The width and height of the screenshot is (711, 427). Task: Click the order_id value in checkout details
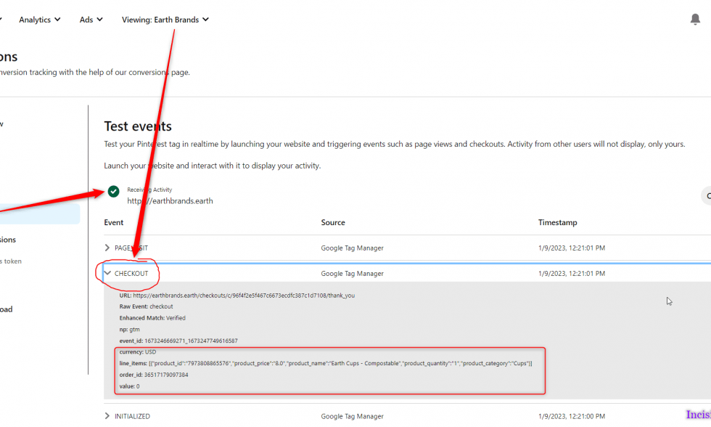tap(166, 375)
